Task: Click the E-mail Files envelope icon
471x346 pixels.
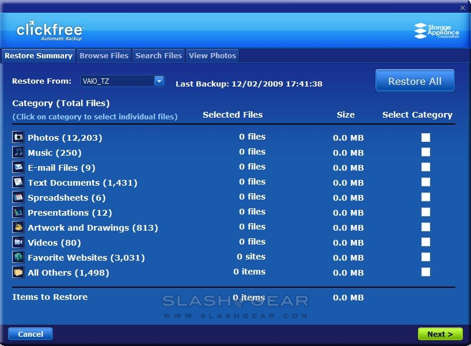Action: point(18,167)
